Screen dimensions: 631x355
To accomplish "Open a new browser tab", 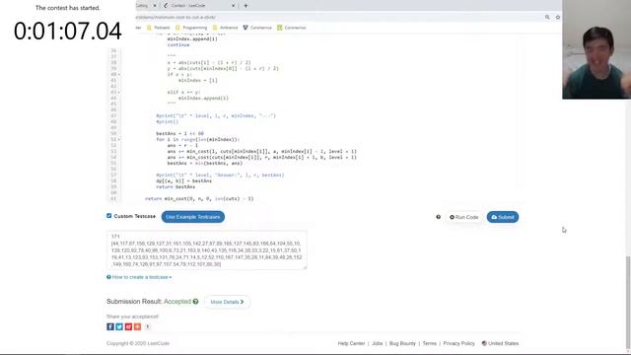I will point(245,6).
